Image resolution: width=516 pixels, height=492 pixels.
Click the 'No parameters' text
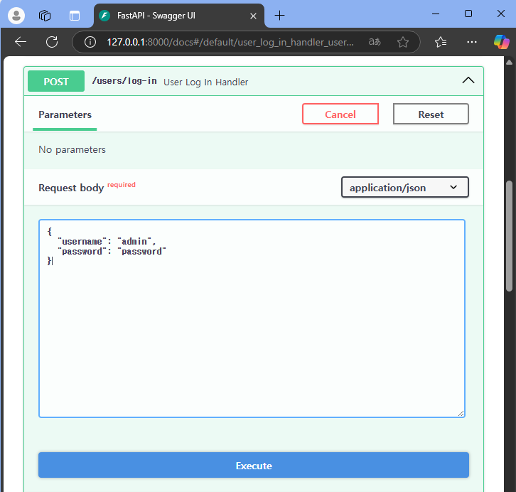click(x=72, y=150)
